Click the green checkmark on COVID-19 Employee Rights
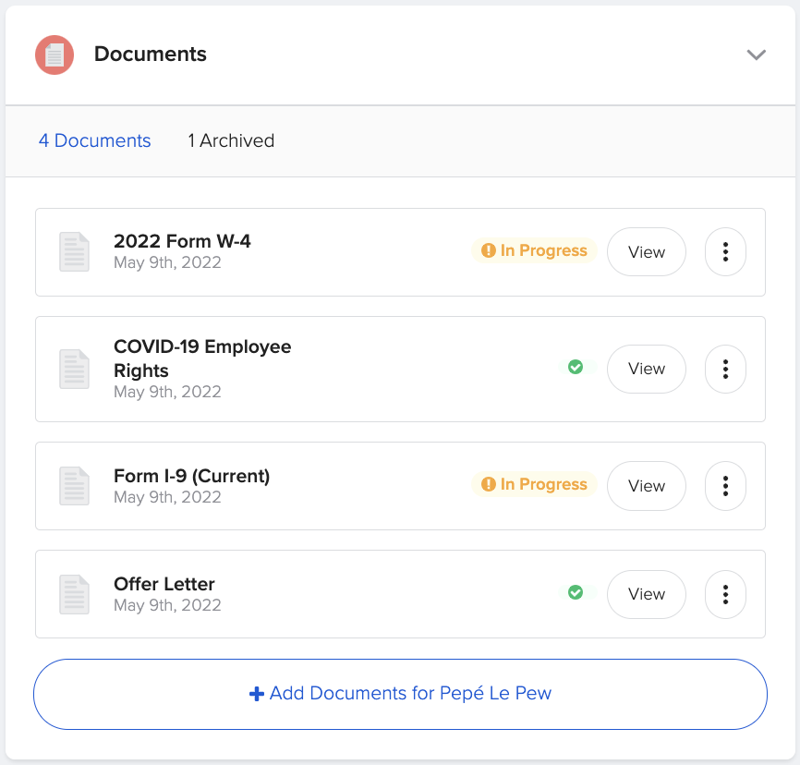The width and height of the screenshot is (800, 765). click(576, 367)
